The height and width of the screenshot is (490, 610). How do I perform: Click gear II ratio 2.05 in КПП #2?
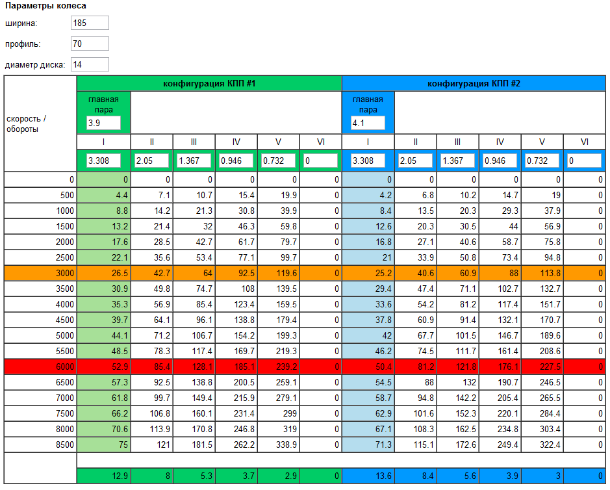[416, 161]
